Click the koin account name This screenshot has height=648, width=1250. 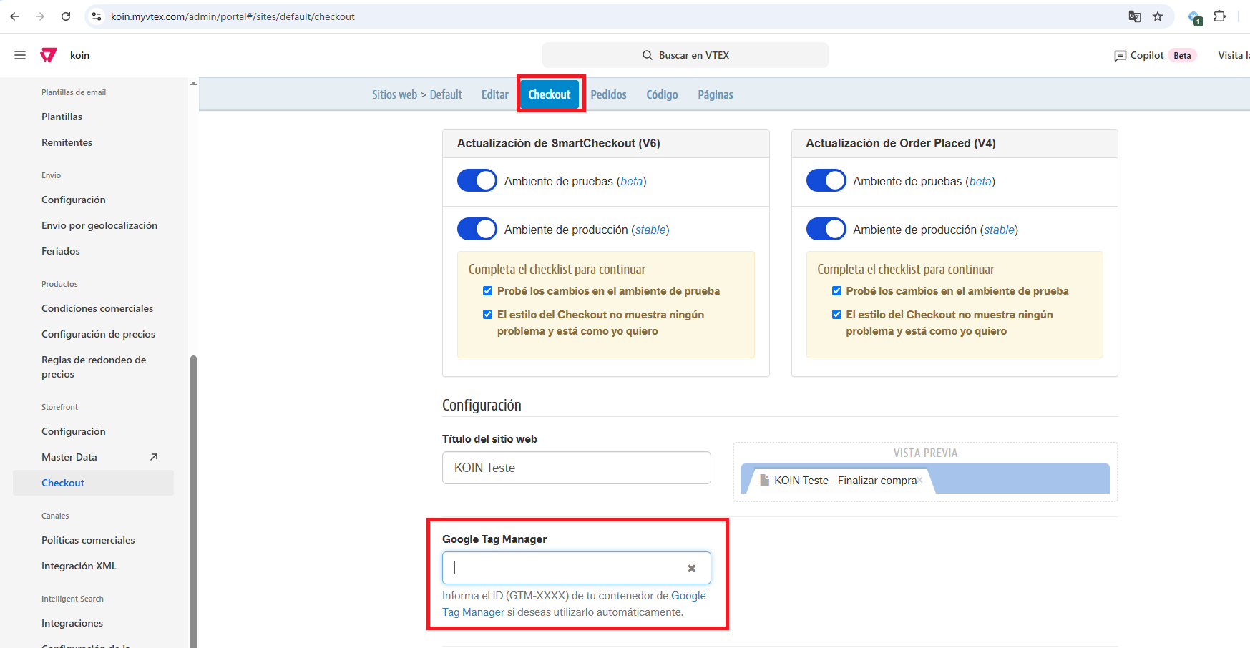pyautogui.click(x=79, y=55)
